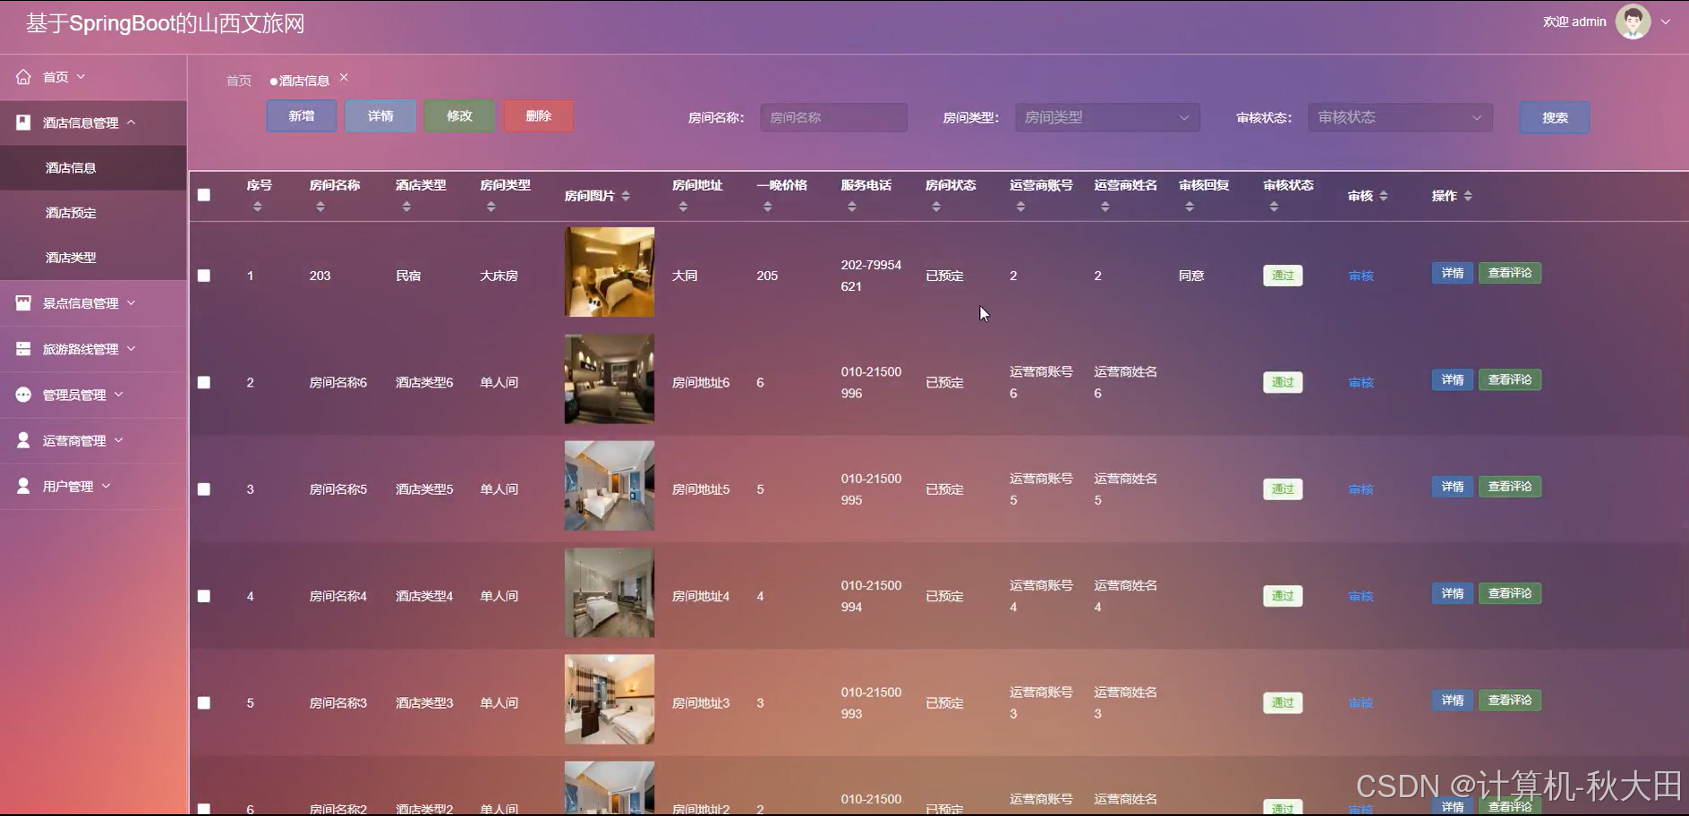Screen dimensions: 1689x816
Task: Click the home icon in sidebar
Action: click(23, 77)
